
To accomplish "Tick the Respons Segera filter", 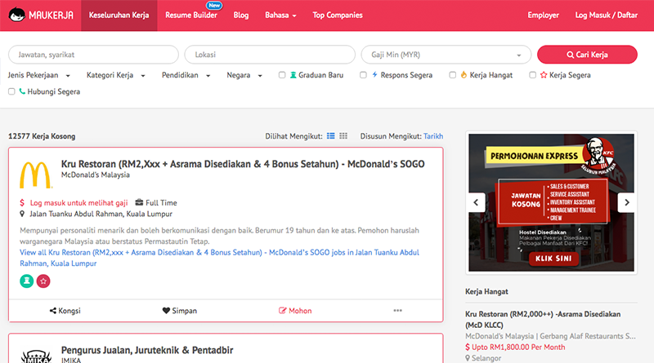I will point(364,75).
